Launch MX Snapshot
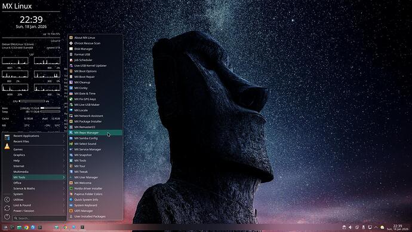Image resolution: width=412 pixels, height=232 pixels. point(95,155)
